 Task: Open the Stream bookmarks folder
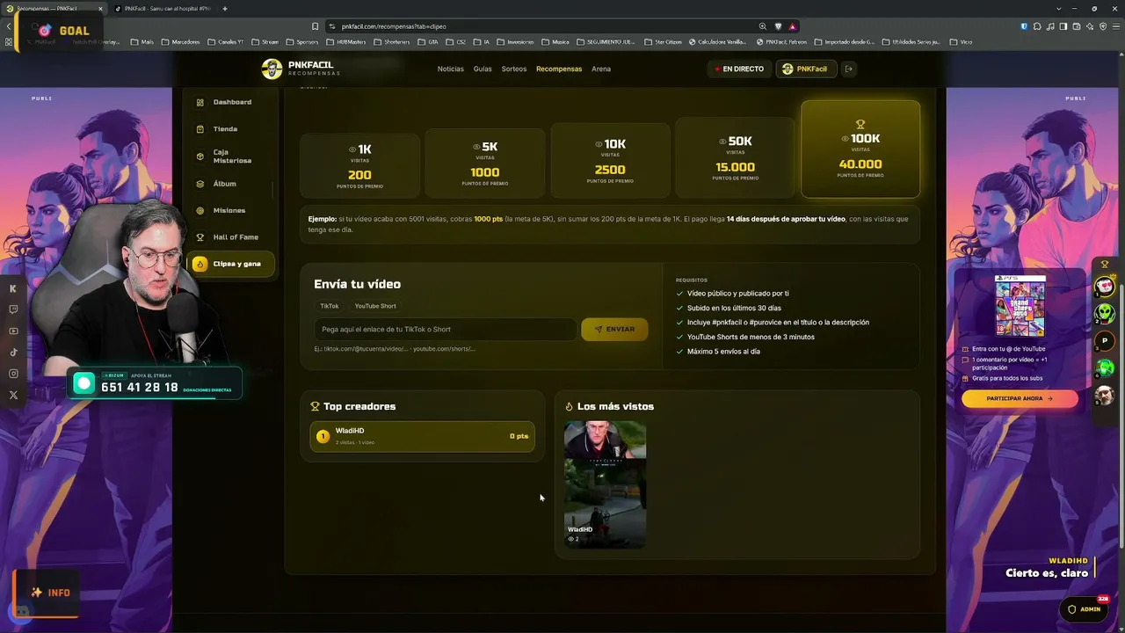pyautogui.click(x=265, y=42)
